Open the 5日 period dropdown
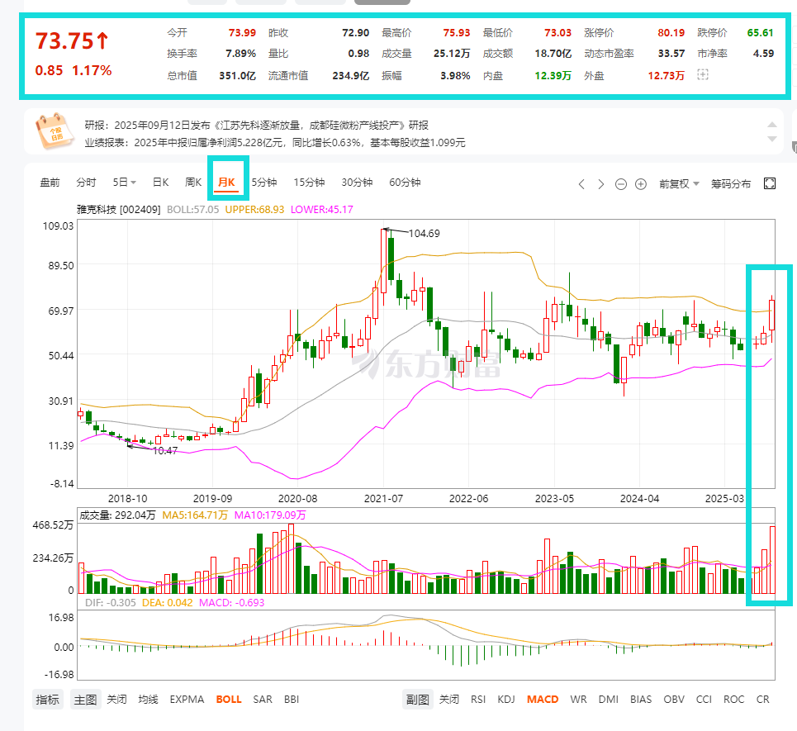This screenshot has height=731, width=797. tap(124, 183)
